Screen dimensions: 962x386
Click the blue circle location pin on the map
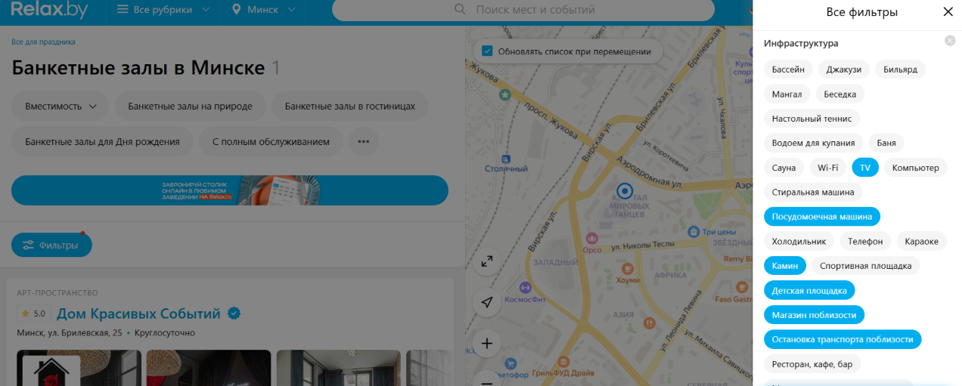pos(625,190)
